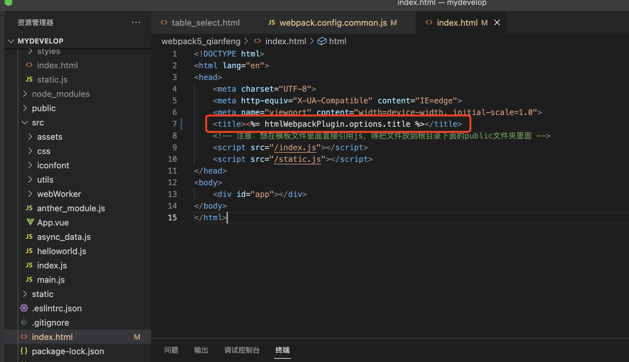This screenshot has width=629, height=362.
Task: Open the Vue icon App.vue file
Action: [53, 223]
